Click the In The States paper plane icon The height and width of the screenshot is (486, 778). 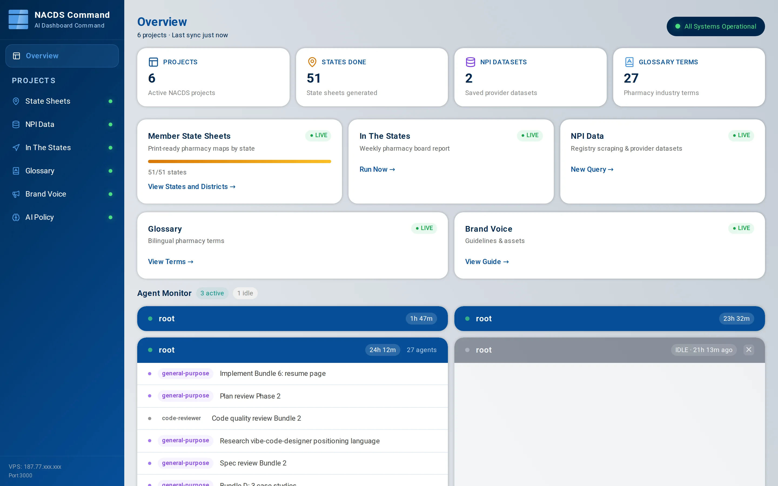click(x=16, y=147)
